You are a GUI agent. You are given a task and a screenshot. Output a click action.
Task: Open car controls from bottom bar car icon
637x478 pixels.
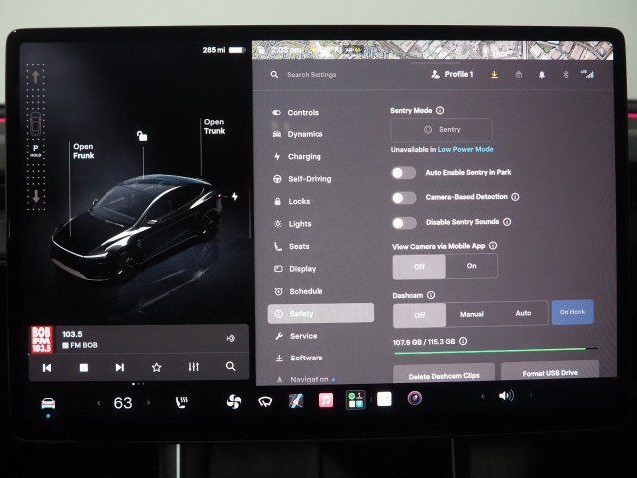(x=48, y=403)
